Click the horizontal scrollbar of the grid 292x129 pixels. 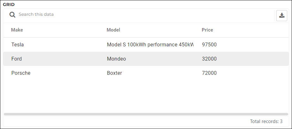[x=146, y=114]
